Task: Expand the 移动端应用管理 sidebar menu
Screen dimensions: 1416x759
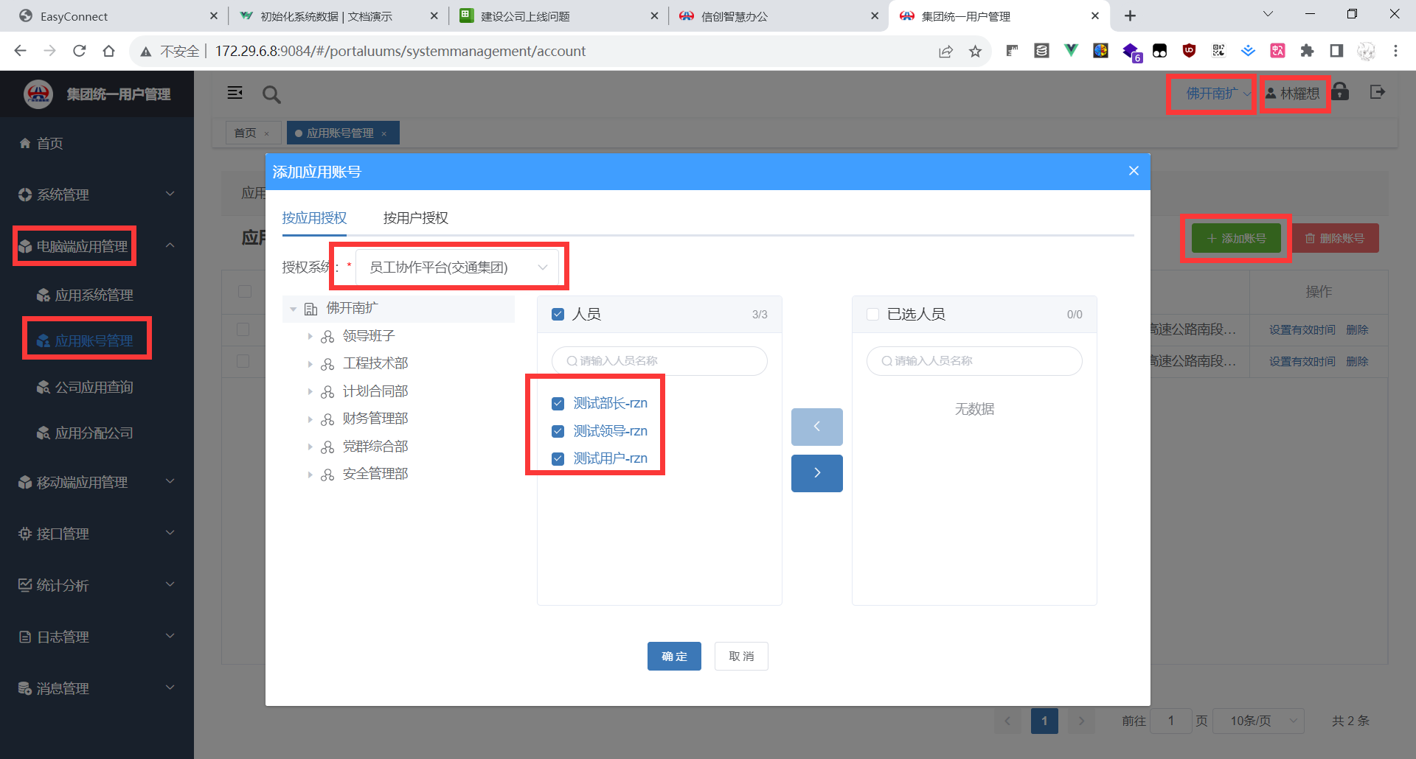Action: (97, 482)
